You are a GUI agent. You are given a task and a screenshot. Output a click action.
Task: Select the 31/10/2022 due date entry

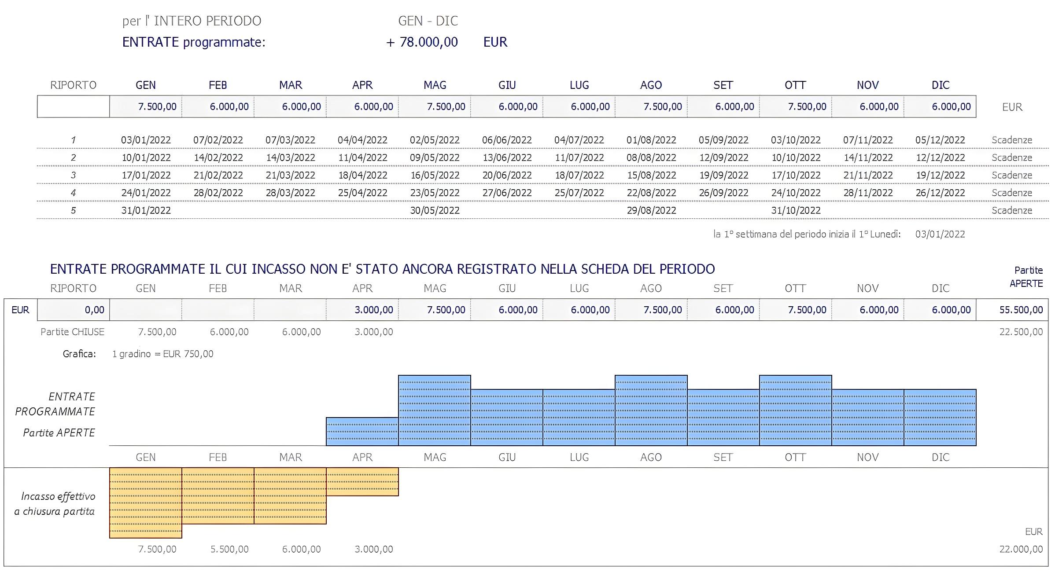pyautogui.click(x=796, y=210)
